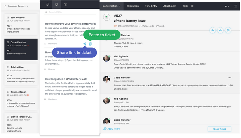Click the Close Ticket button

pyautogui.click(x=219, y=129)
